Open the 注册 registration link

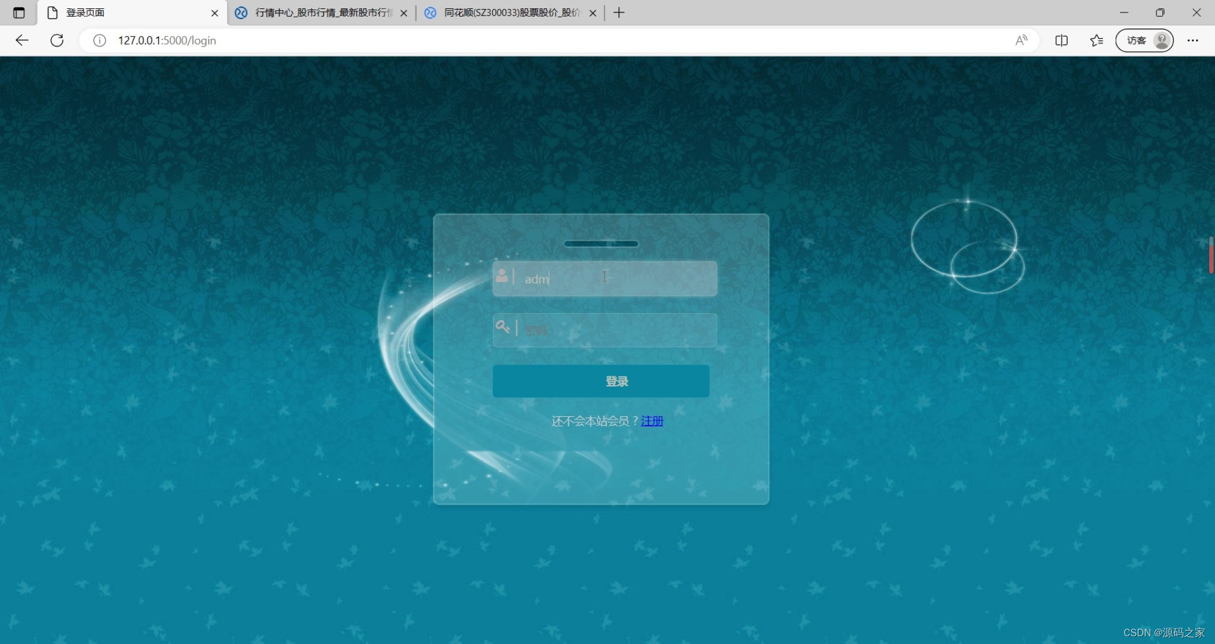[x=652, y=421]
